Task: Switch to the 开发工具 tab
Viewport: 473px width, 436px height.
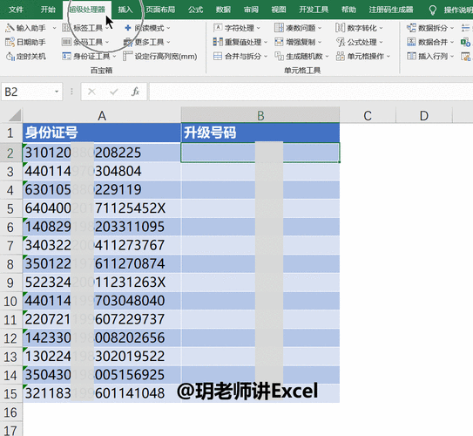Action: pos(314,10)
